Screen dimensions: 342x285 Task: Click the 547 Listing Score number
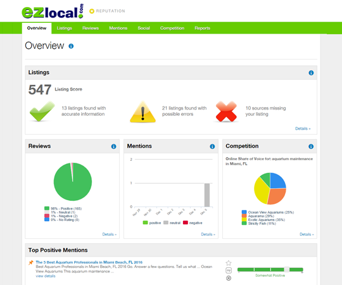(40, 90)
